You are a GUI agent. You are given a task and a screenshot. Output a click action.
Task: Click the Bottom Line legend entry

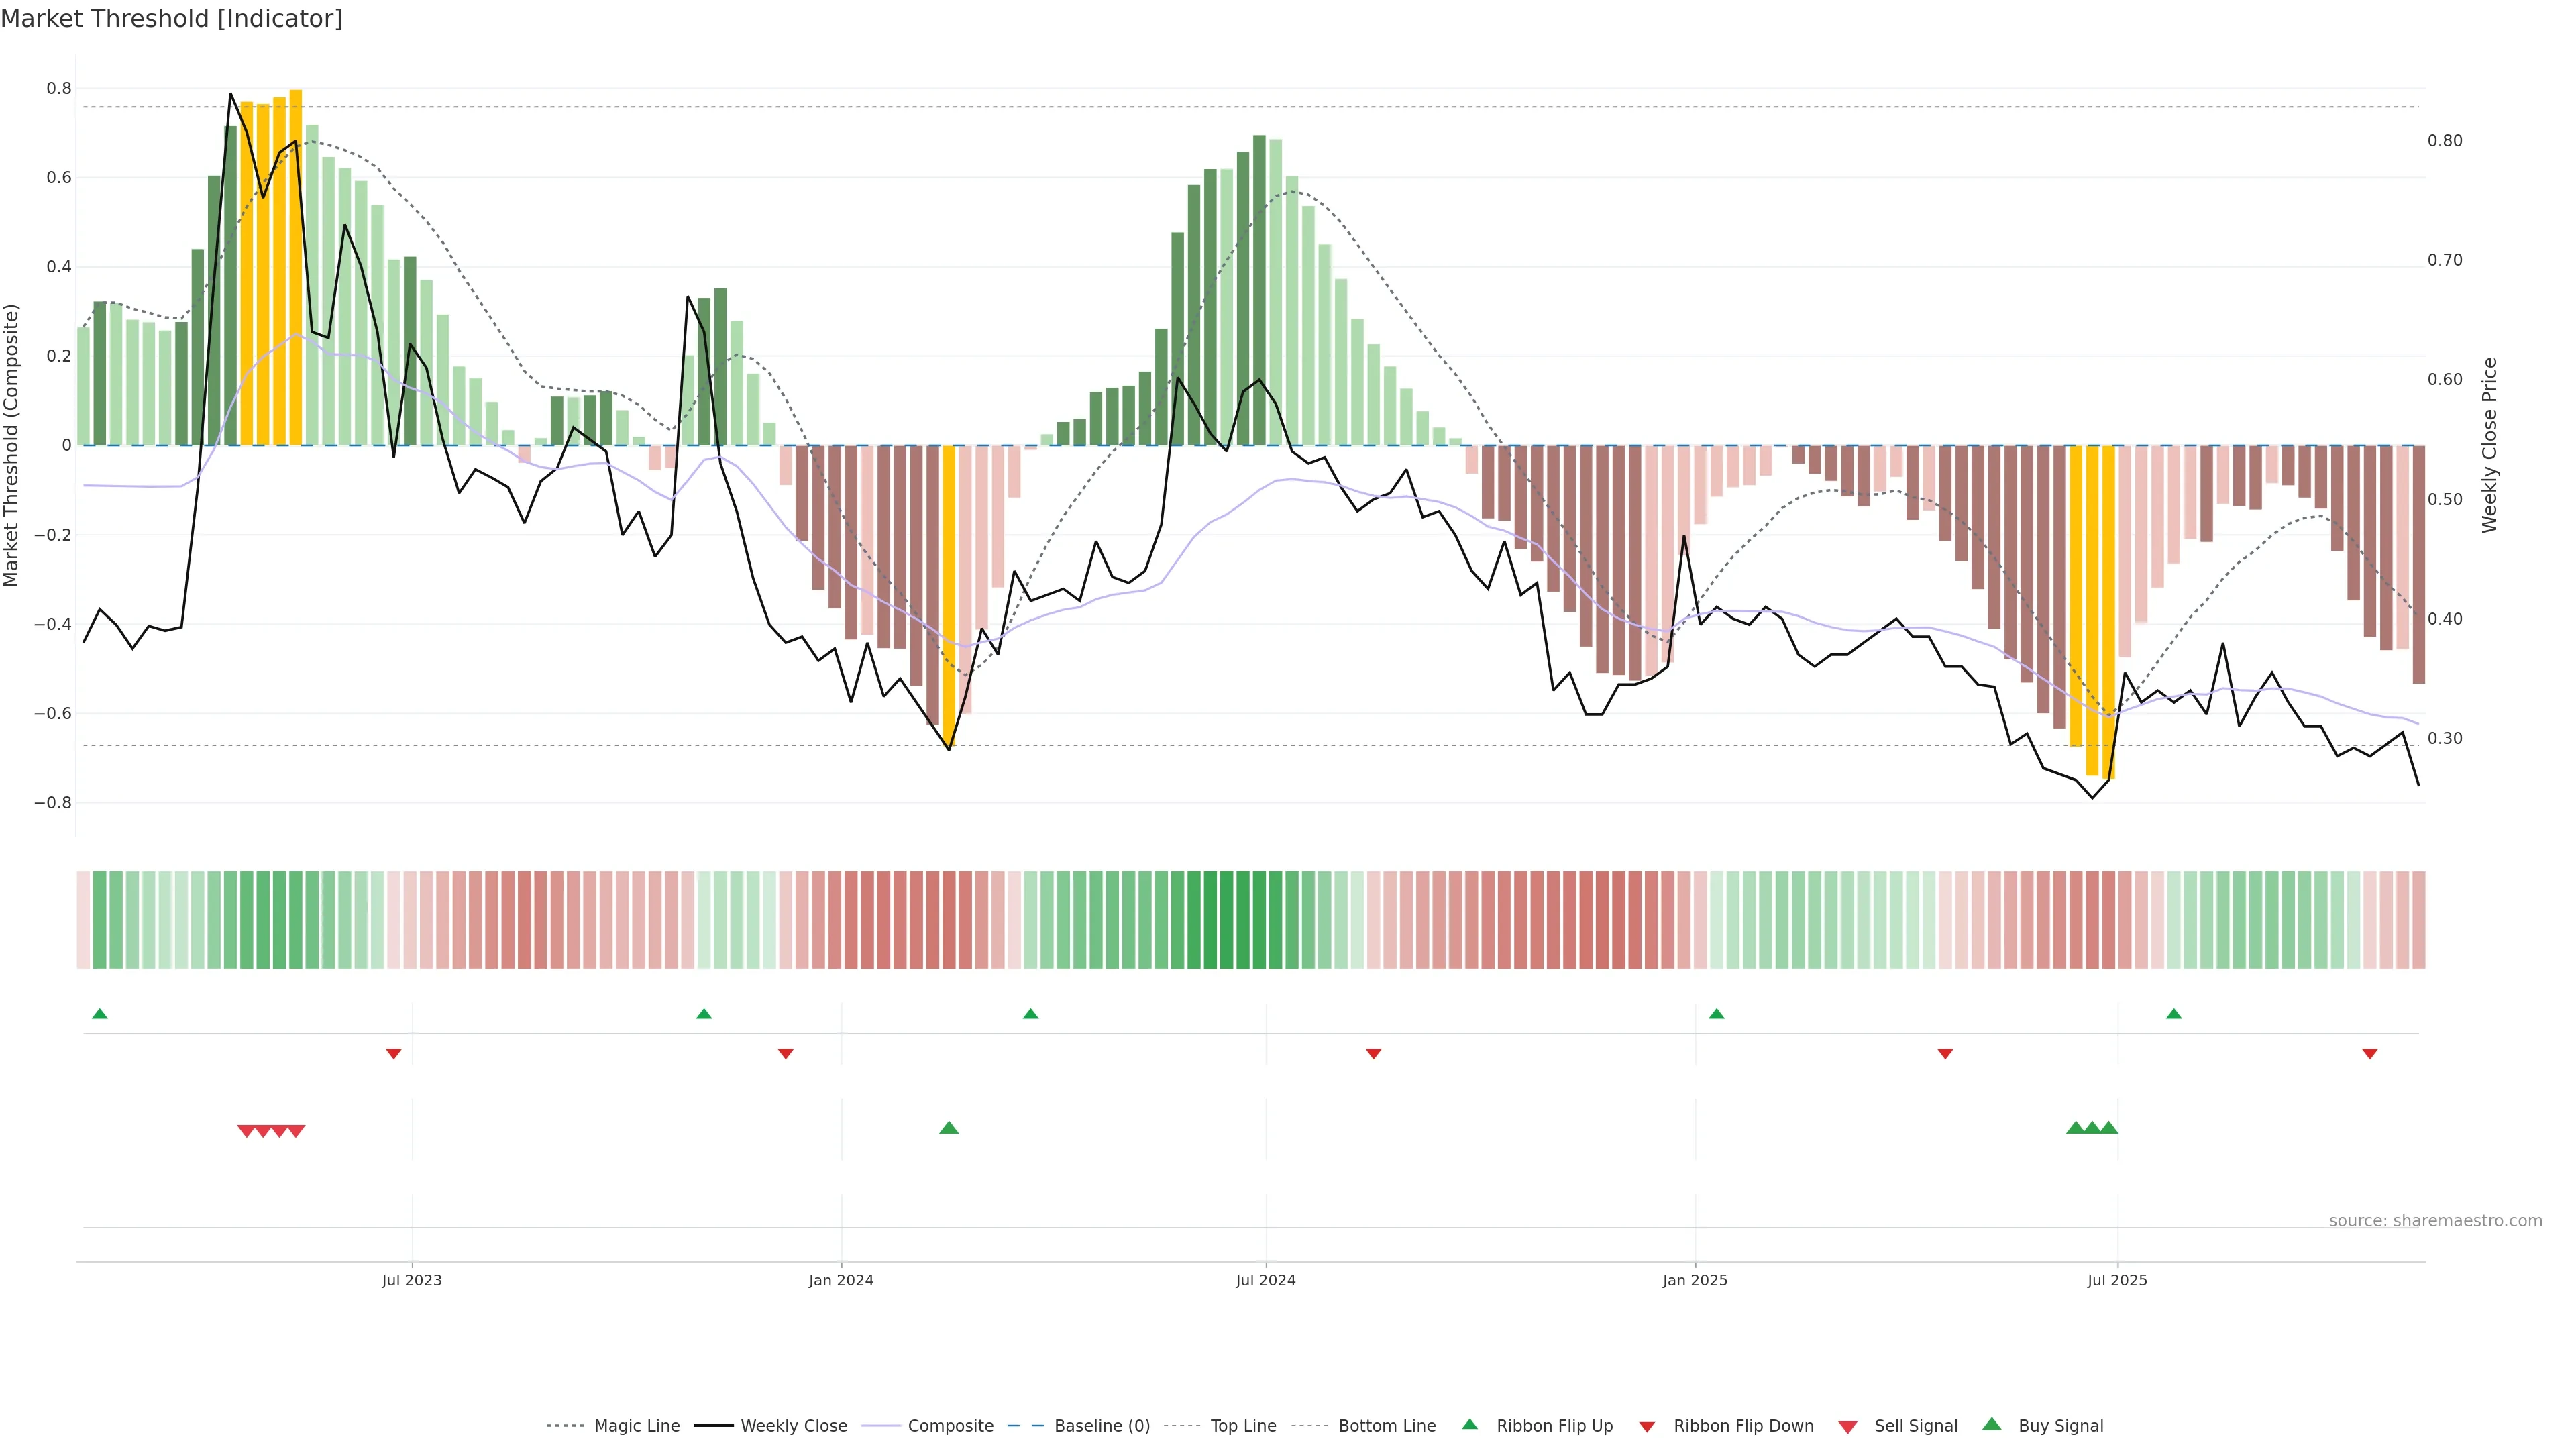coord(1386,1425)
